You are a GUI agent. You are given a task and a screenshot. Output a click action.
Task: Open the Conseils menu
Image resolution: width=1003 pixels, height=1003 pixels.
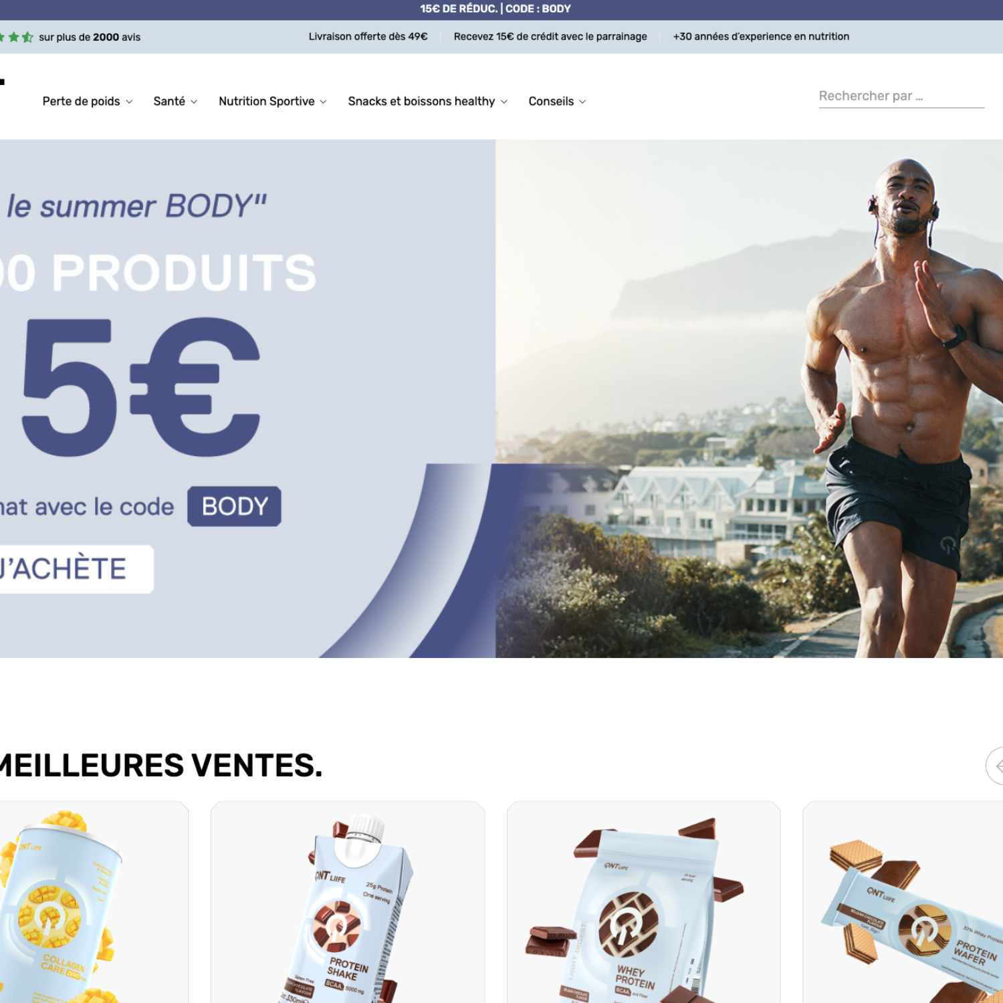pyautogui.click(x=557, y=101)
